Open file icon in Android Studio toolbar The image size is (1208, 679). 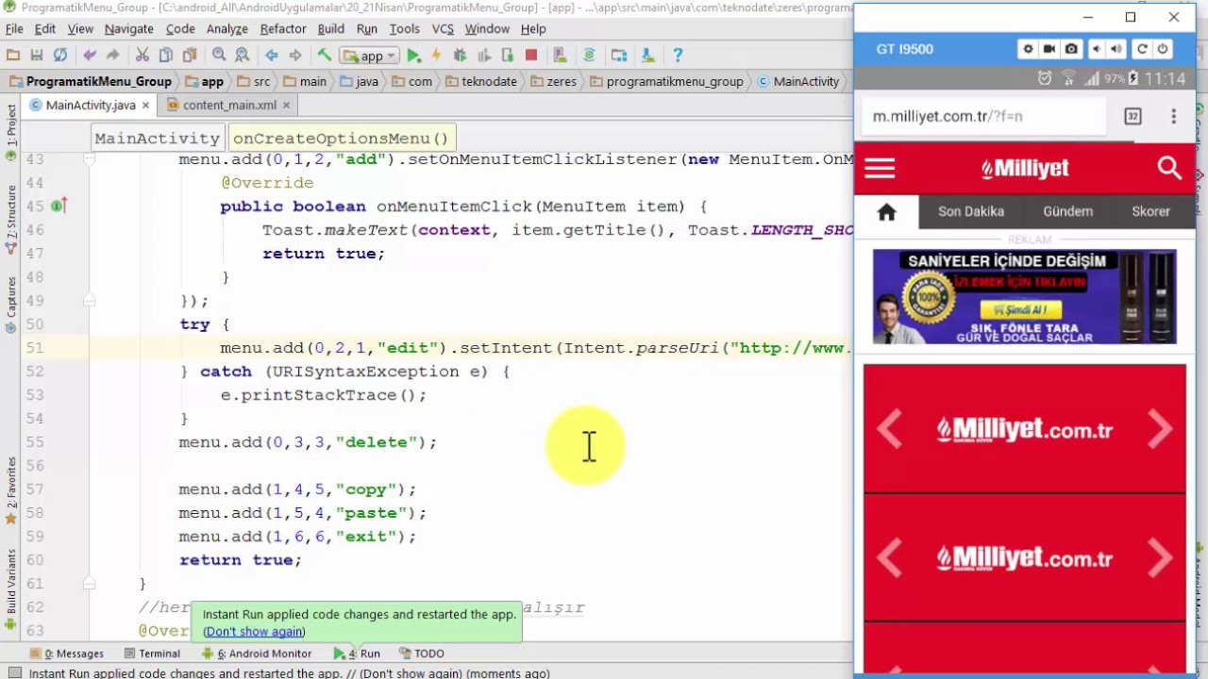point(13,56)
